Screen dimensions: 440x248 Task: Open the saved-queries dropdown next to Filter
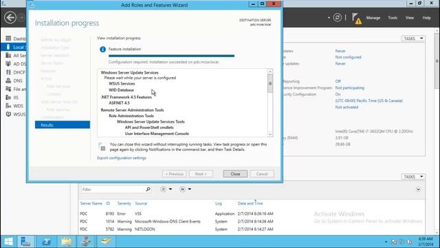[x=185, y=189]
